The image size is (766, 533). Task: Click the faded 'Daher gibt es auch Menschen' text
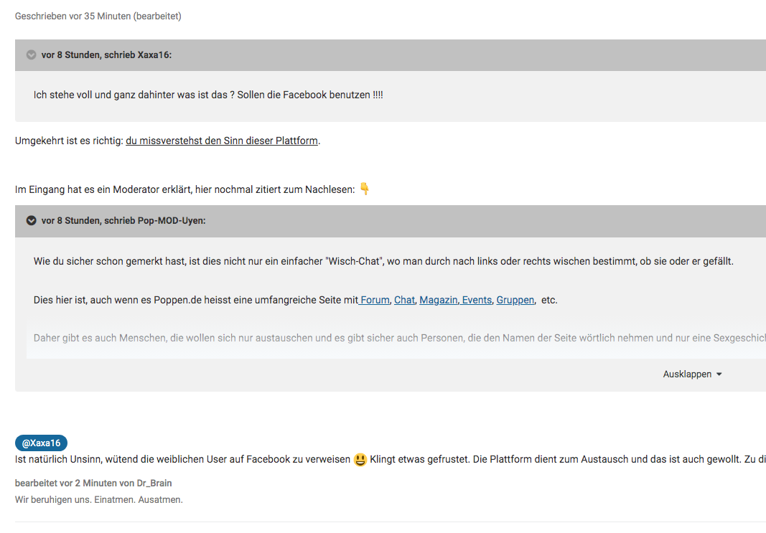click(x=287, y=338)
